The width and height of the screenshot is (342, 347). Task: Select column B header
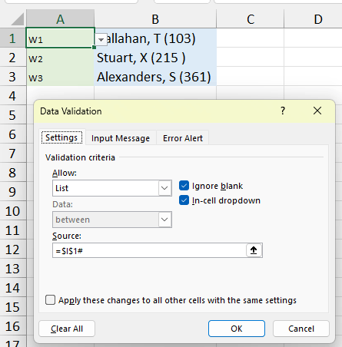[x=155, y=19]
